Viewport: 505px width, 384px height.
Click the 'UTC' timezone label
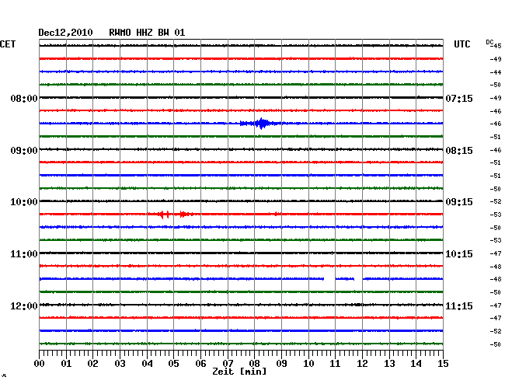462,44
